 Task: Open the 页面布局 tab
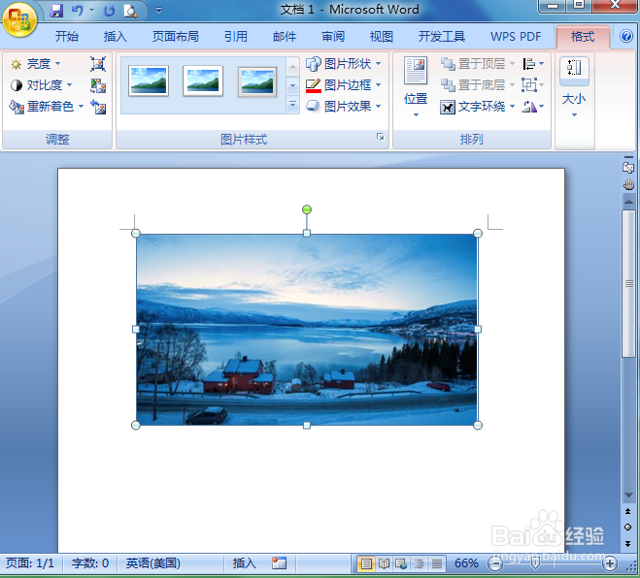pos(176,37)
